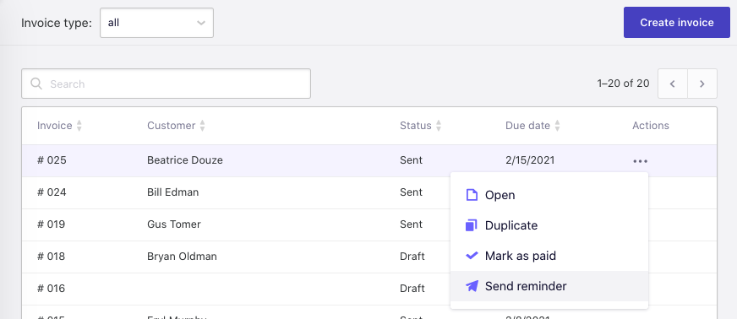Click into the Search input field
Image resolution: width=737 pixels, height=319 pixels.
(166, 84)
